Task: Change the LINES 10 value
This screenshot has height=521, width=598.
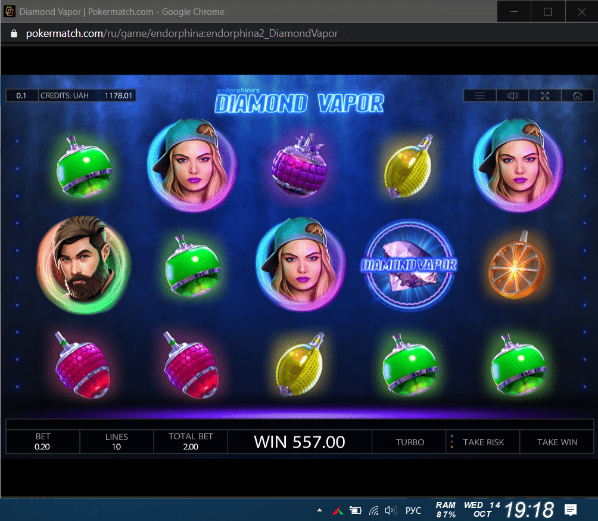Action: [117, 442]
